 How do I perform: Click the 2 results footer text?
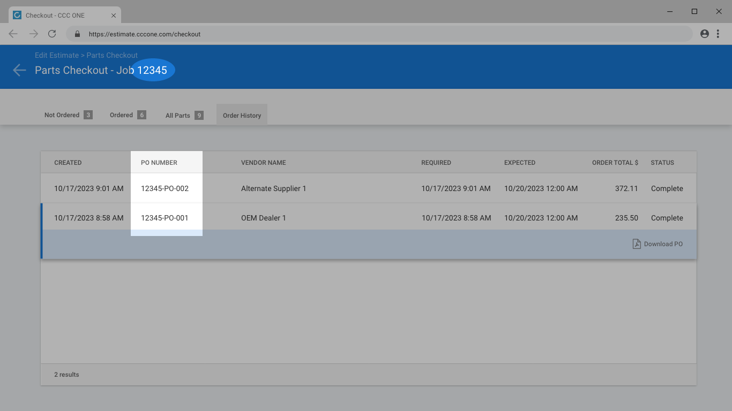tap(66, 375)
